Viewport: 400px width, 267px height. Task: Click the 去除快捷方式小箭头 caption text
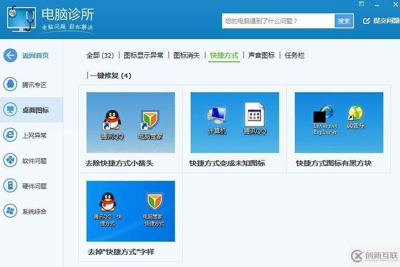[119, 163]
